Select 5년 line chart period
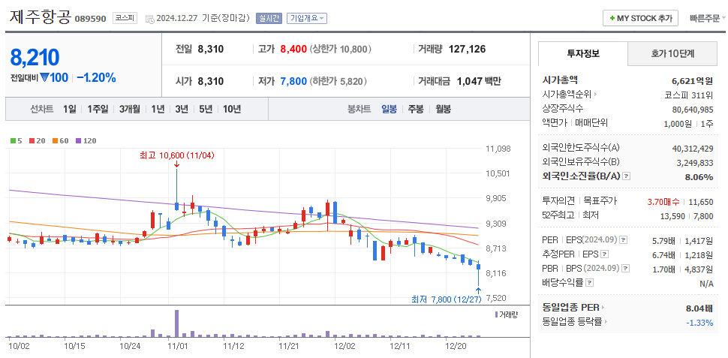This screenshot has height=358, width=728. coord(206,110)
